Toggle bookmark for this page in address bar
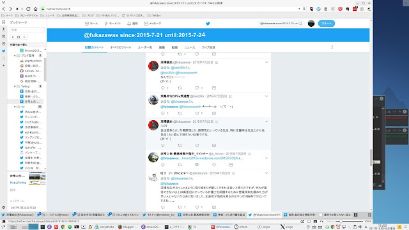This screenshot has width=409, height=230. click(x=304, y=9)
